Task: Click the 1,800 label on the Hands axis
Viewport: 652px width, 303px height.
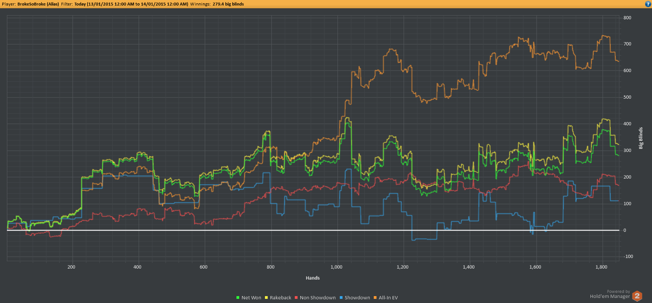Action: pos(601,267)
